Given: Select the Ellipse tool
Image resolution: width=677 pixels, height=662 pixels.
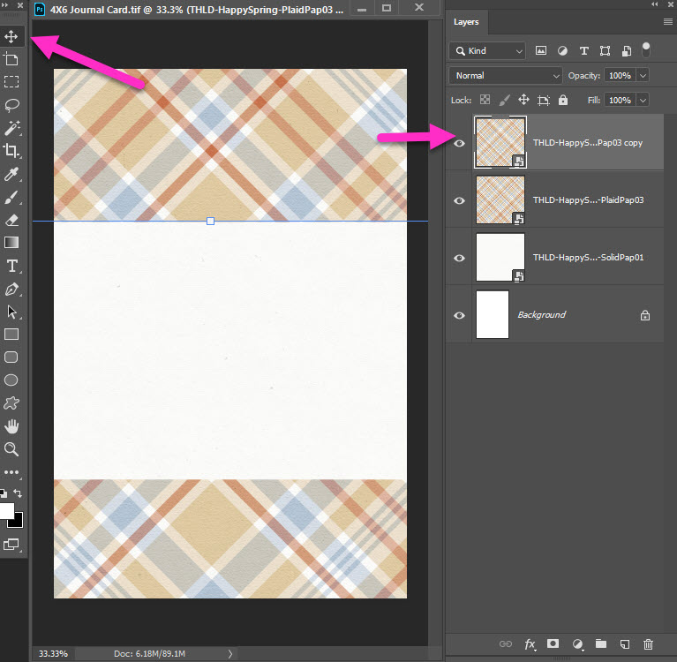Looking at the screenshot, I should pos(11,380).
